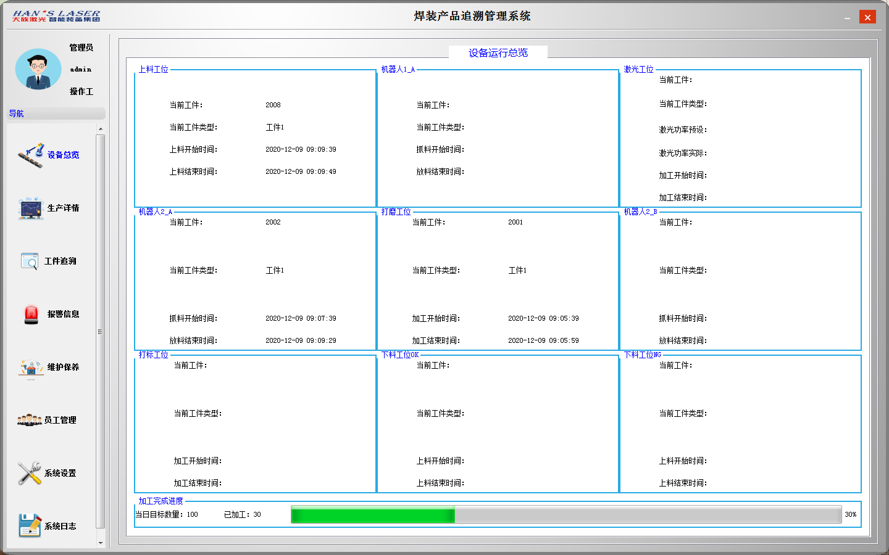
Task: Click the 机器人2_A group title
Action: click(x=156, y=212)
